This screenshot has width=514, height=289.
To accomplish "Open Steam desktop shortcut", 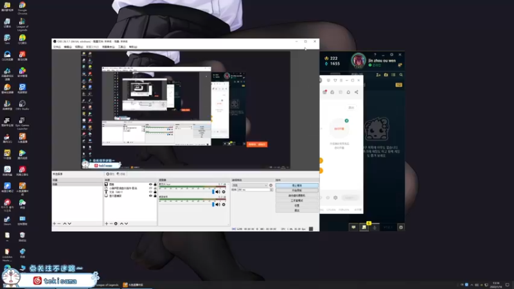I will (7, 220).
